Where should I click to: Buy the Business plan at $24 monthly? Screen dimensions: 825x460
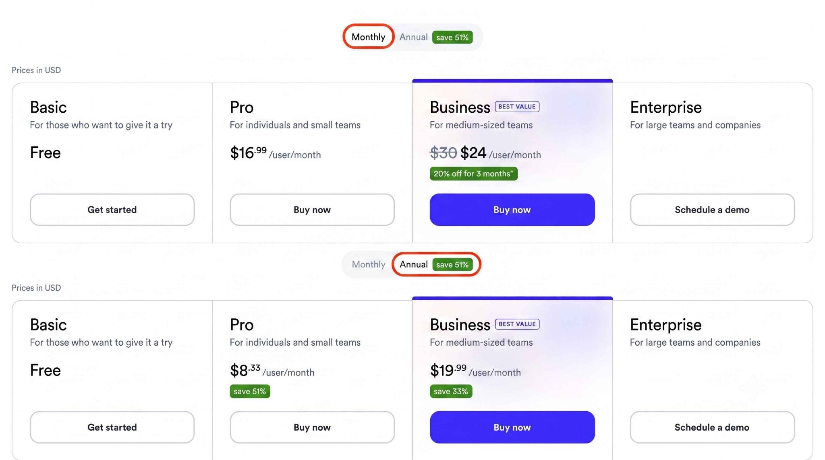point(512,210)
